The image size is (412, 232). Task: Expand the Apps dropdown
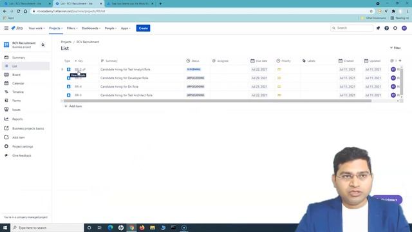pyautogui.click(x=126, y=28)
